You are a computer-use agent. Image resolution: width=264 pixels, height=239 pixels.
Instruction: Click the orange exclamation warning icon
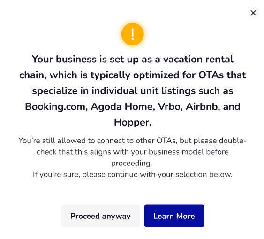(133, 34)
